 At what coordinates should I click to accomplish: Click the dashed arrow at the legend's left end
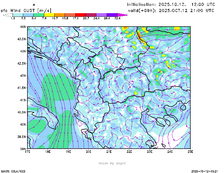7,15
